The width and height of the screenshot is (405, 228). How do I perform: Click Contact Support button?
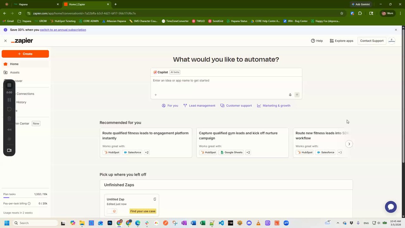pyautogui.click(x=372, y=41)
